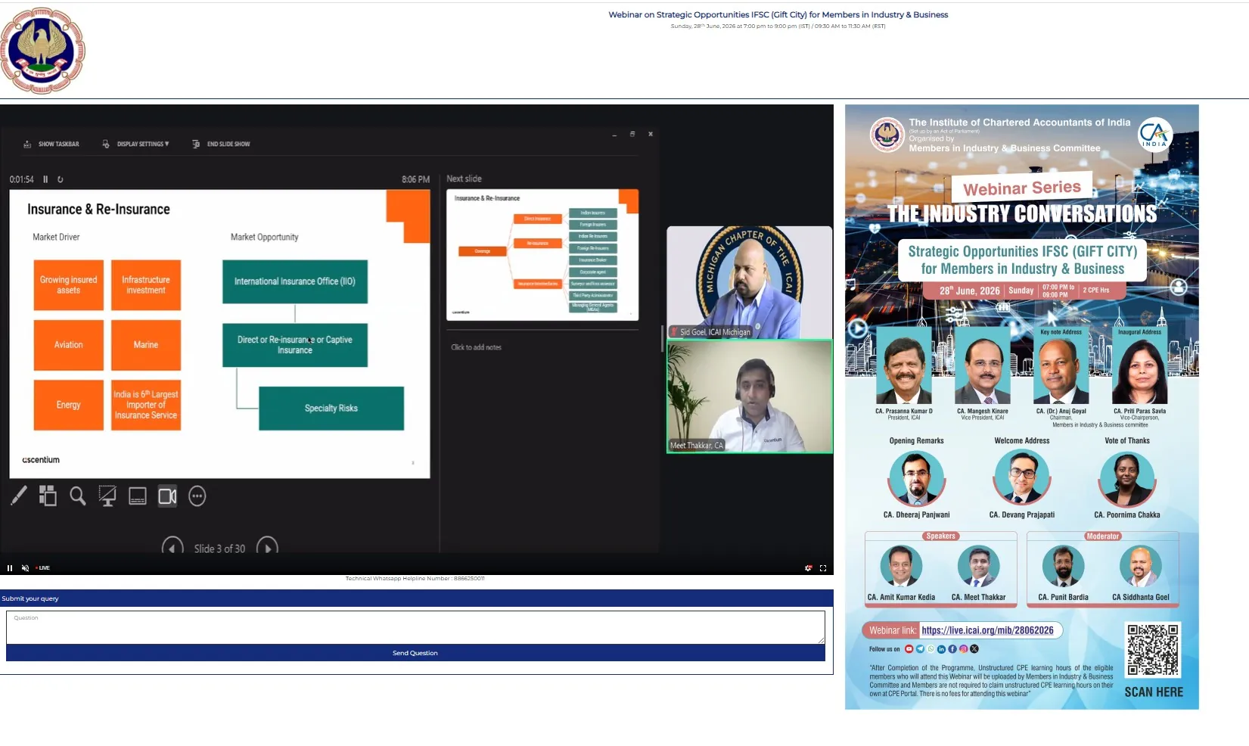Pause the live video stream
Viewport: 1249px width, 746px height.
10,567
